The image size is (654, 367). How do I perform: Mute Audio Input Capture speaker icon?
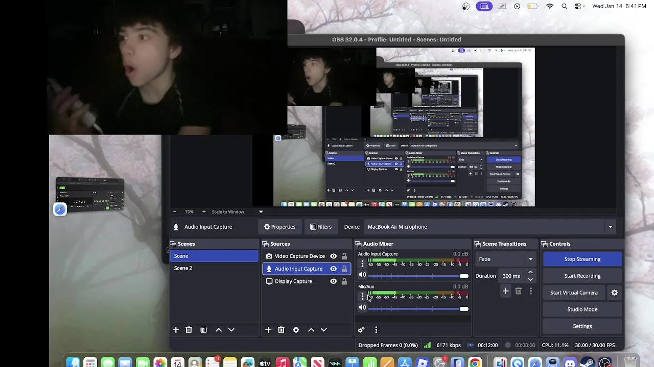[362, 275]
